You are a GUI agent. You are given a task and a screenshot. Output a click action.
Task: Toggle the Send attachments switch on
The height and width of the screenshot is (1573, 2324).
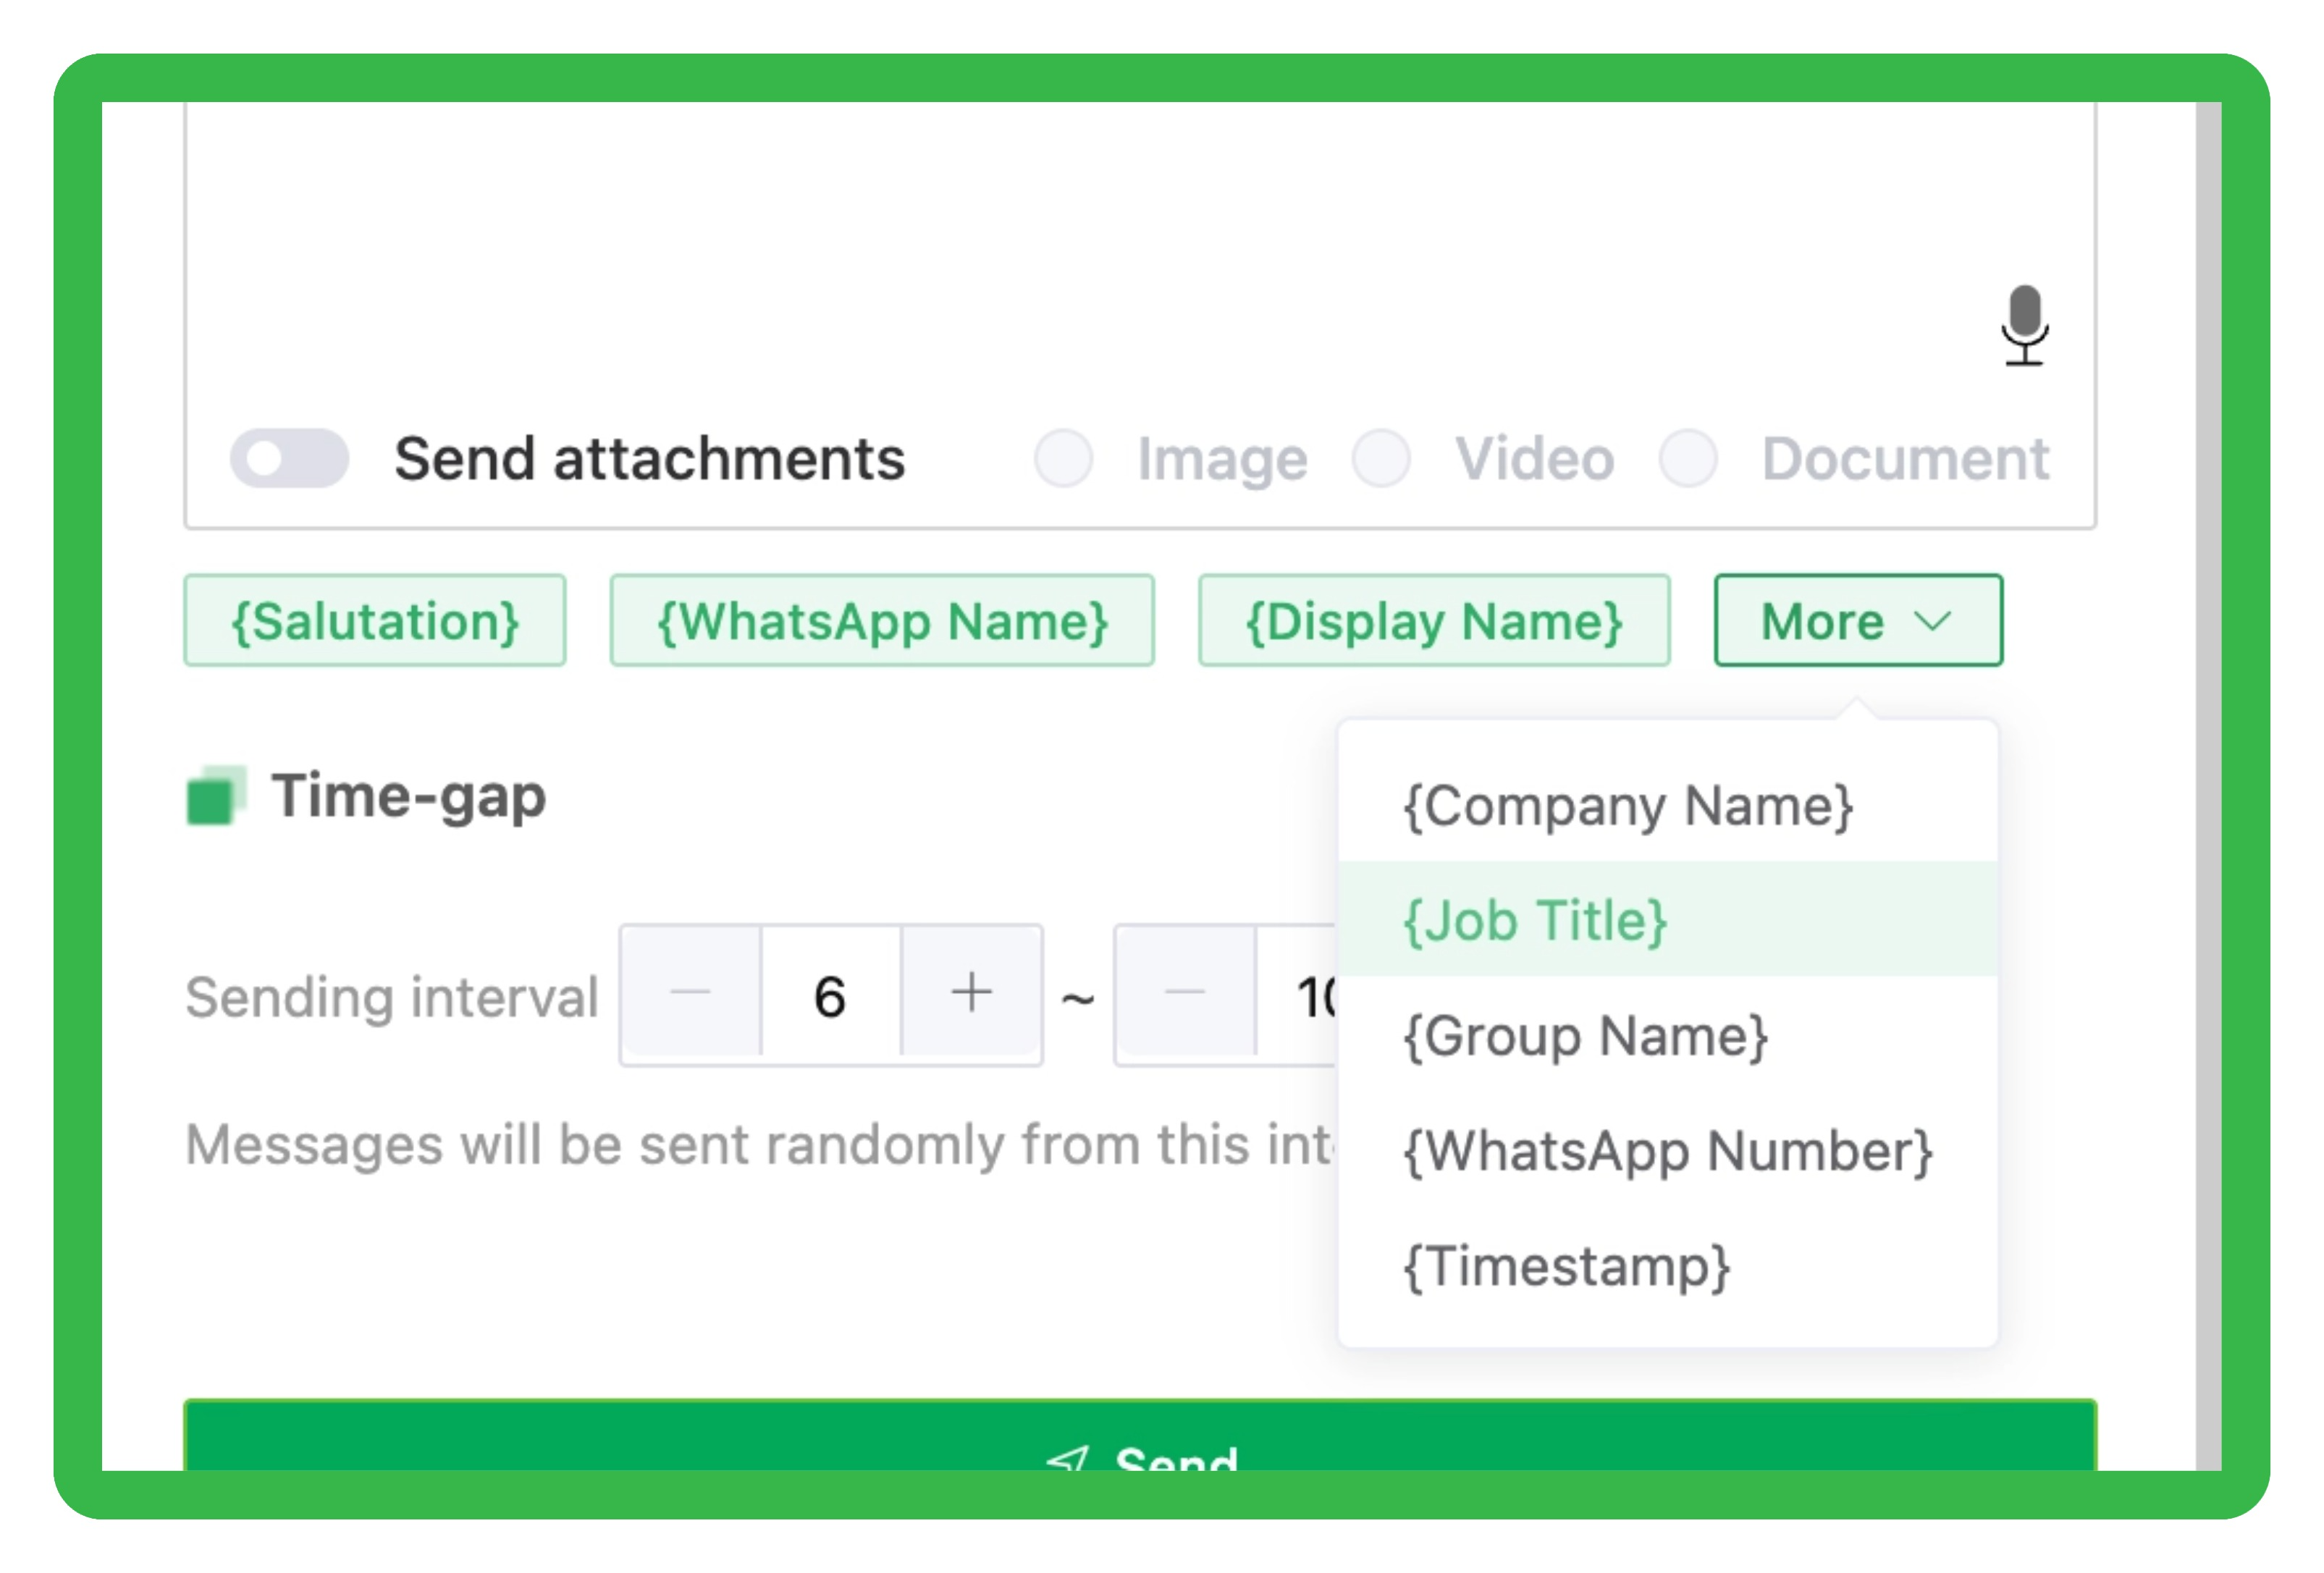tap(289, 458)
